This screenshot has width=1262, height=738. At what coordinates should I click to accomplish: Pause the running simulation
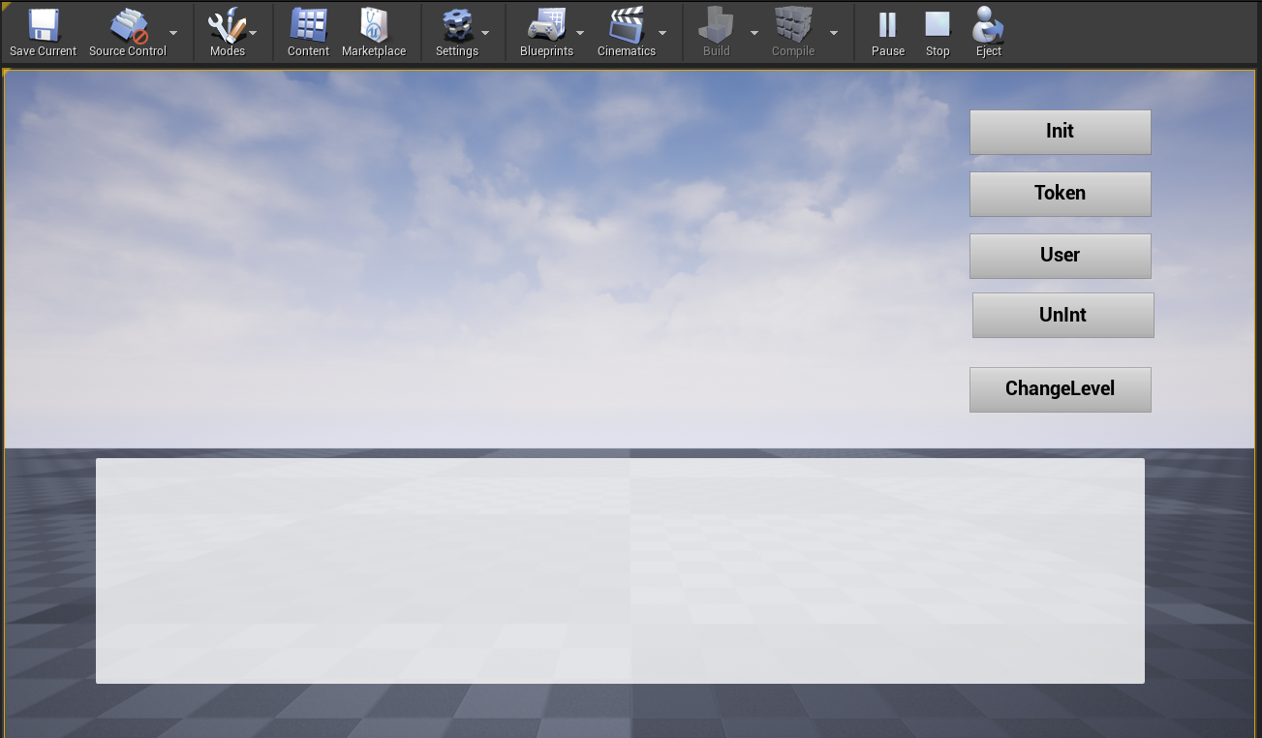pyautogui.click(x=887, y=33)
